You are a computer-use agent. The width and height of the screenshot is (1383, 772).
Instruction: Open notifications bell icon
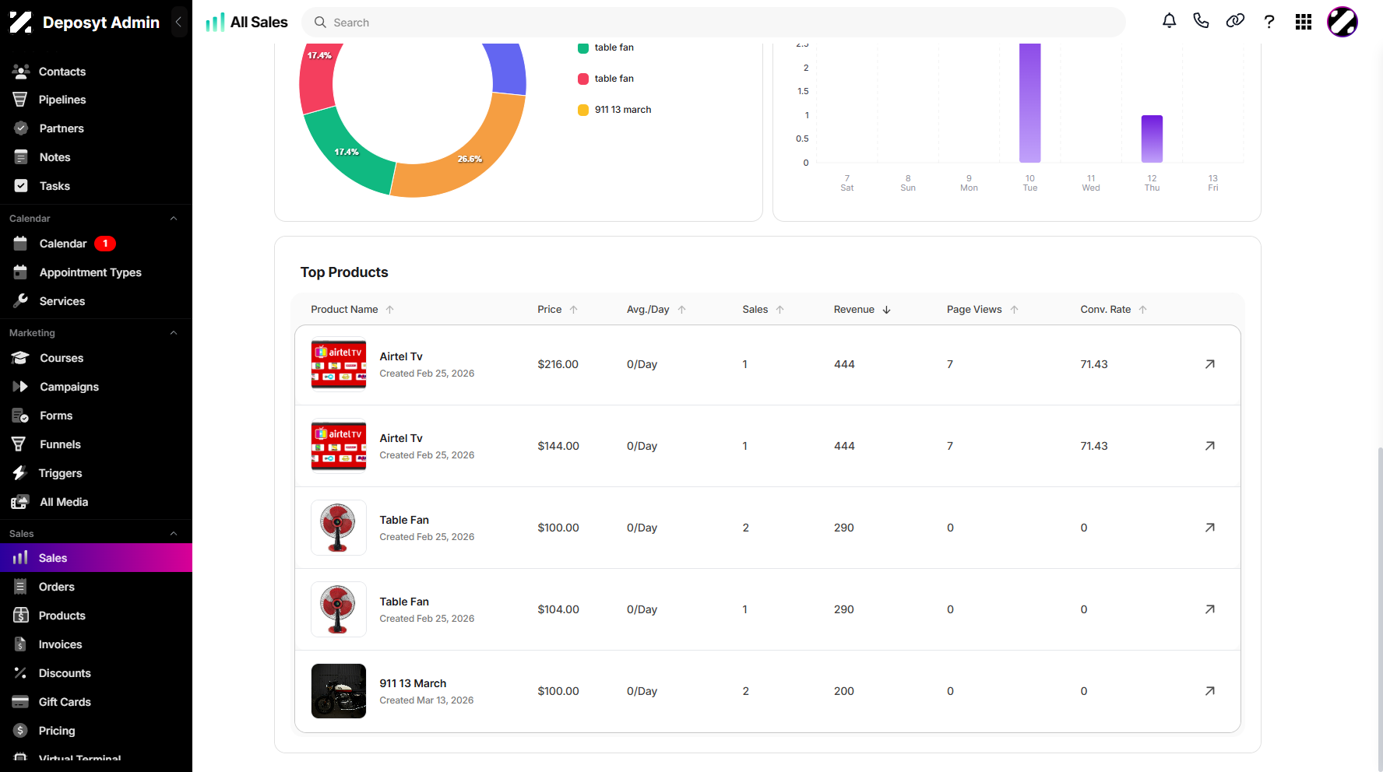pyautogui.click(x=1169, y=22)
